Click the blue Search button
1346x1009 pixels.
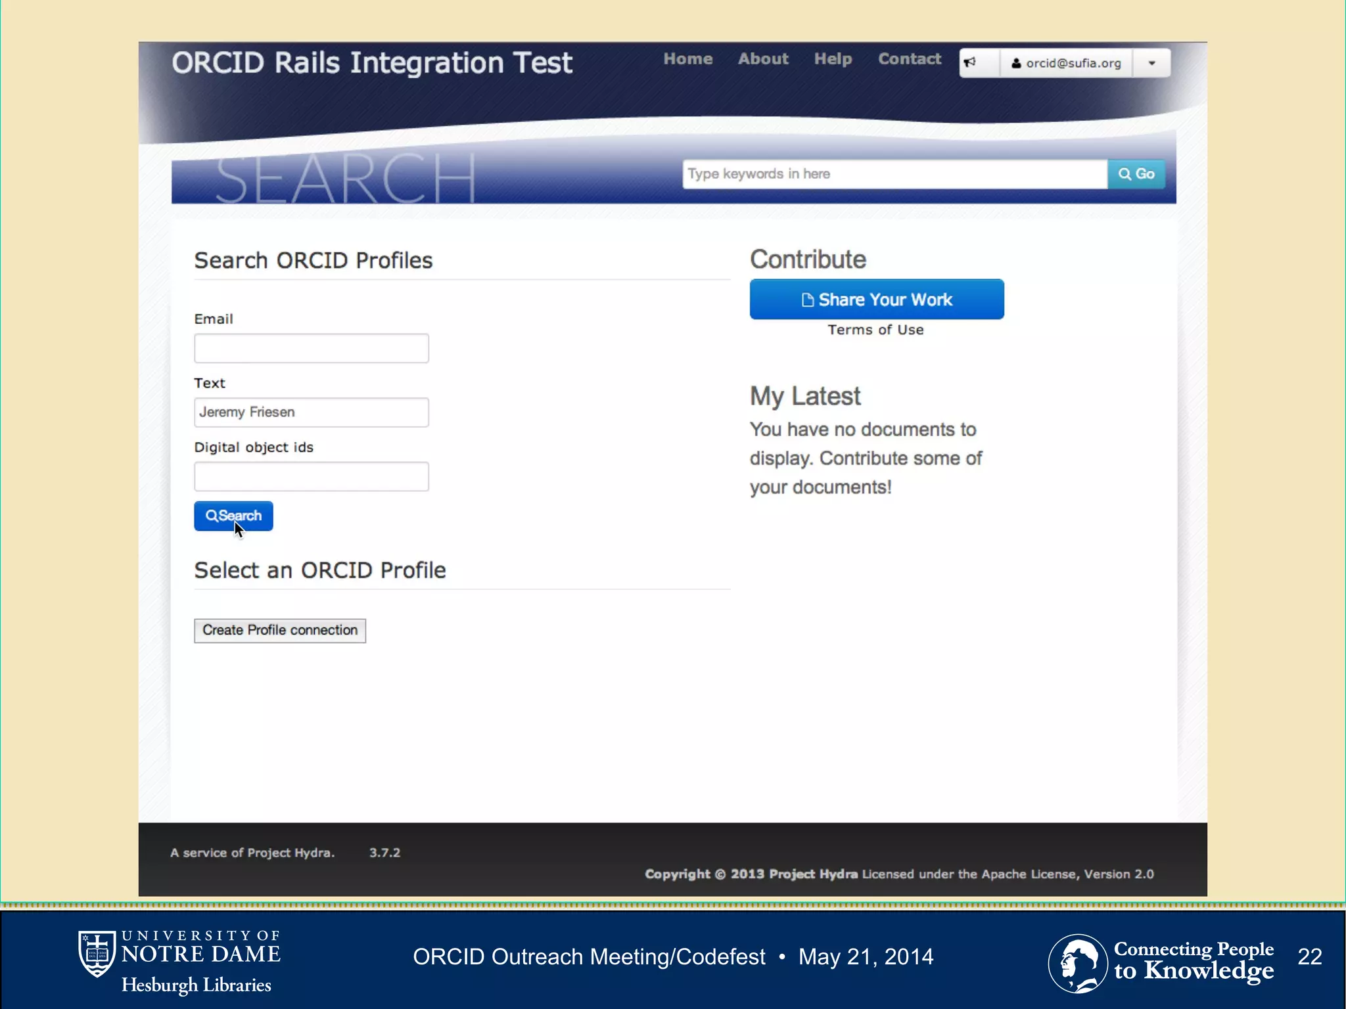point(233,516)
